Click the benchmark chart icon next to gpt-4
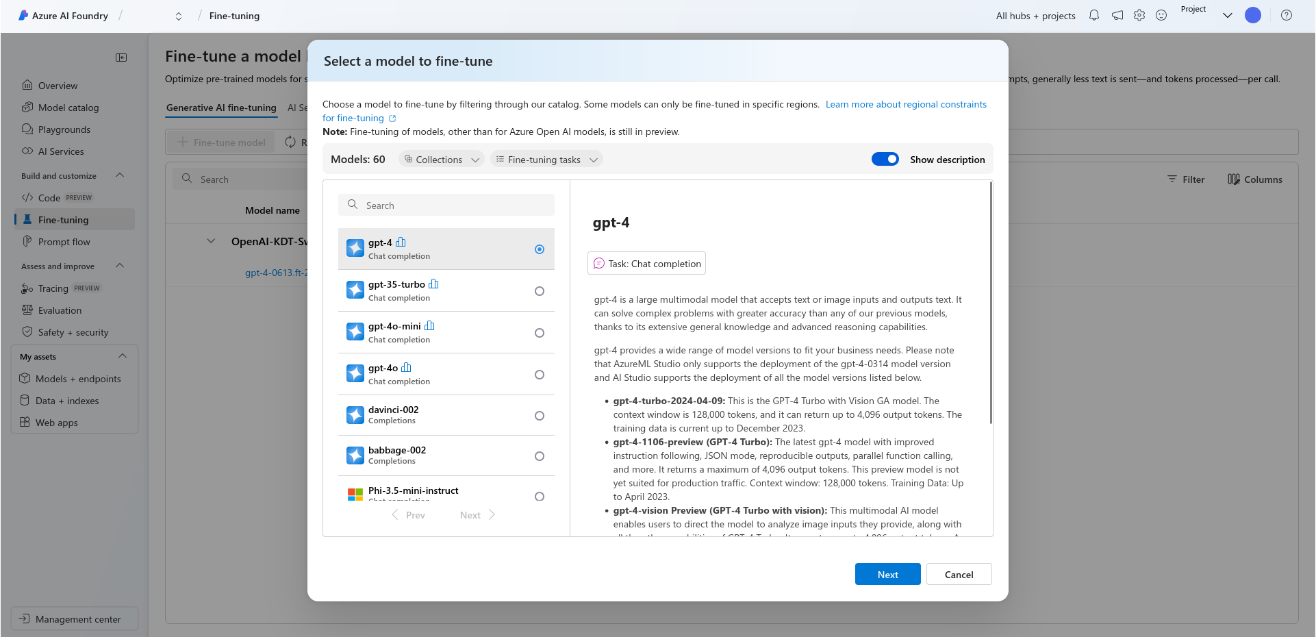The image size is (1316, 637). click(401, 242)
